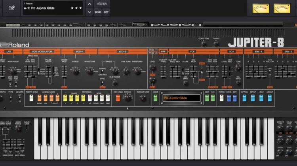Screen dimensions: 297x166
Task: Click the GET button in the top bar
Action: (x=106, y=12)
